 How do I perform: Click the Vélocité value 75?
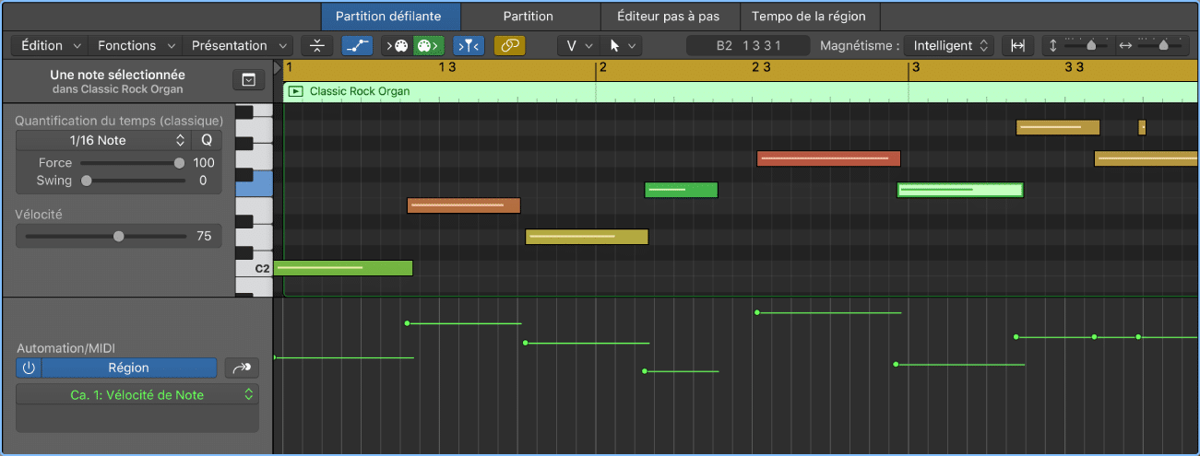point(205,236)
